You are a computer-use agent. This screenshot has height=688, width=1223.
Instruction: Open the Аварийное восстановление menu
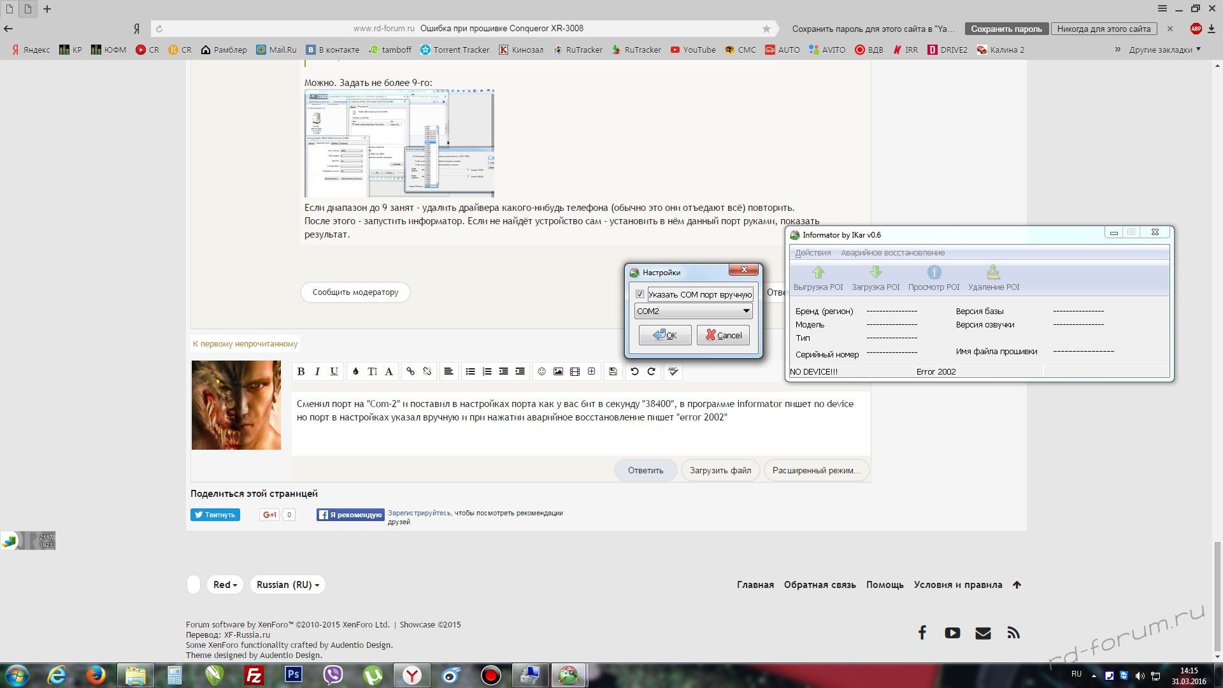892,253
